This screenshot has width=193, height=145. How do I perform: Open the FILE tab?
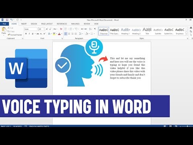pyautogui.click(x=4, y=24)
